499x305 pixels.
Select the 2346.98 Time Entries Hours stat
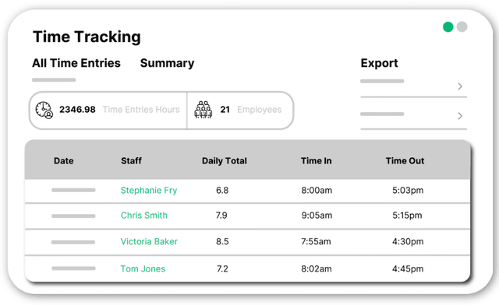pyautogui.click(x=108, y=110)
